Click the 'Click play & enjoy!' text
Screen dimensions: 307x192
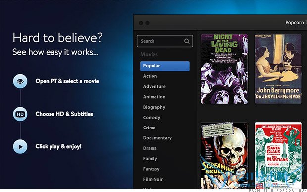pos(58,147)
